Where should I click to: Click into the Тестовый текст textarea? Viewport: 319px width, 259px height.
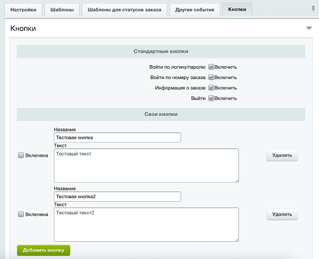coord(146,165)
